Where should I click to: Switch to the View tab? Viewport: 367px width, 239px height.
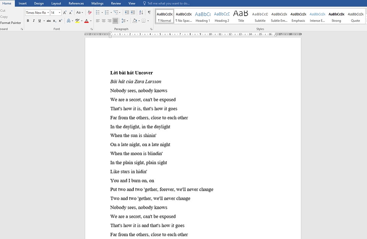point(132,3)
